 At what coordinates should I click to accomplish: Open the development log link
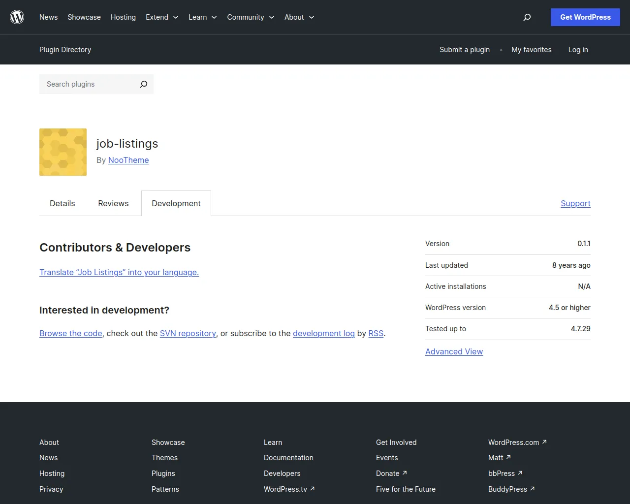(324, 333)
